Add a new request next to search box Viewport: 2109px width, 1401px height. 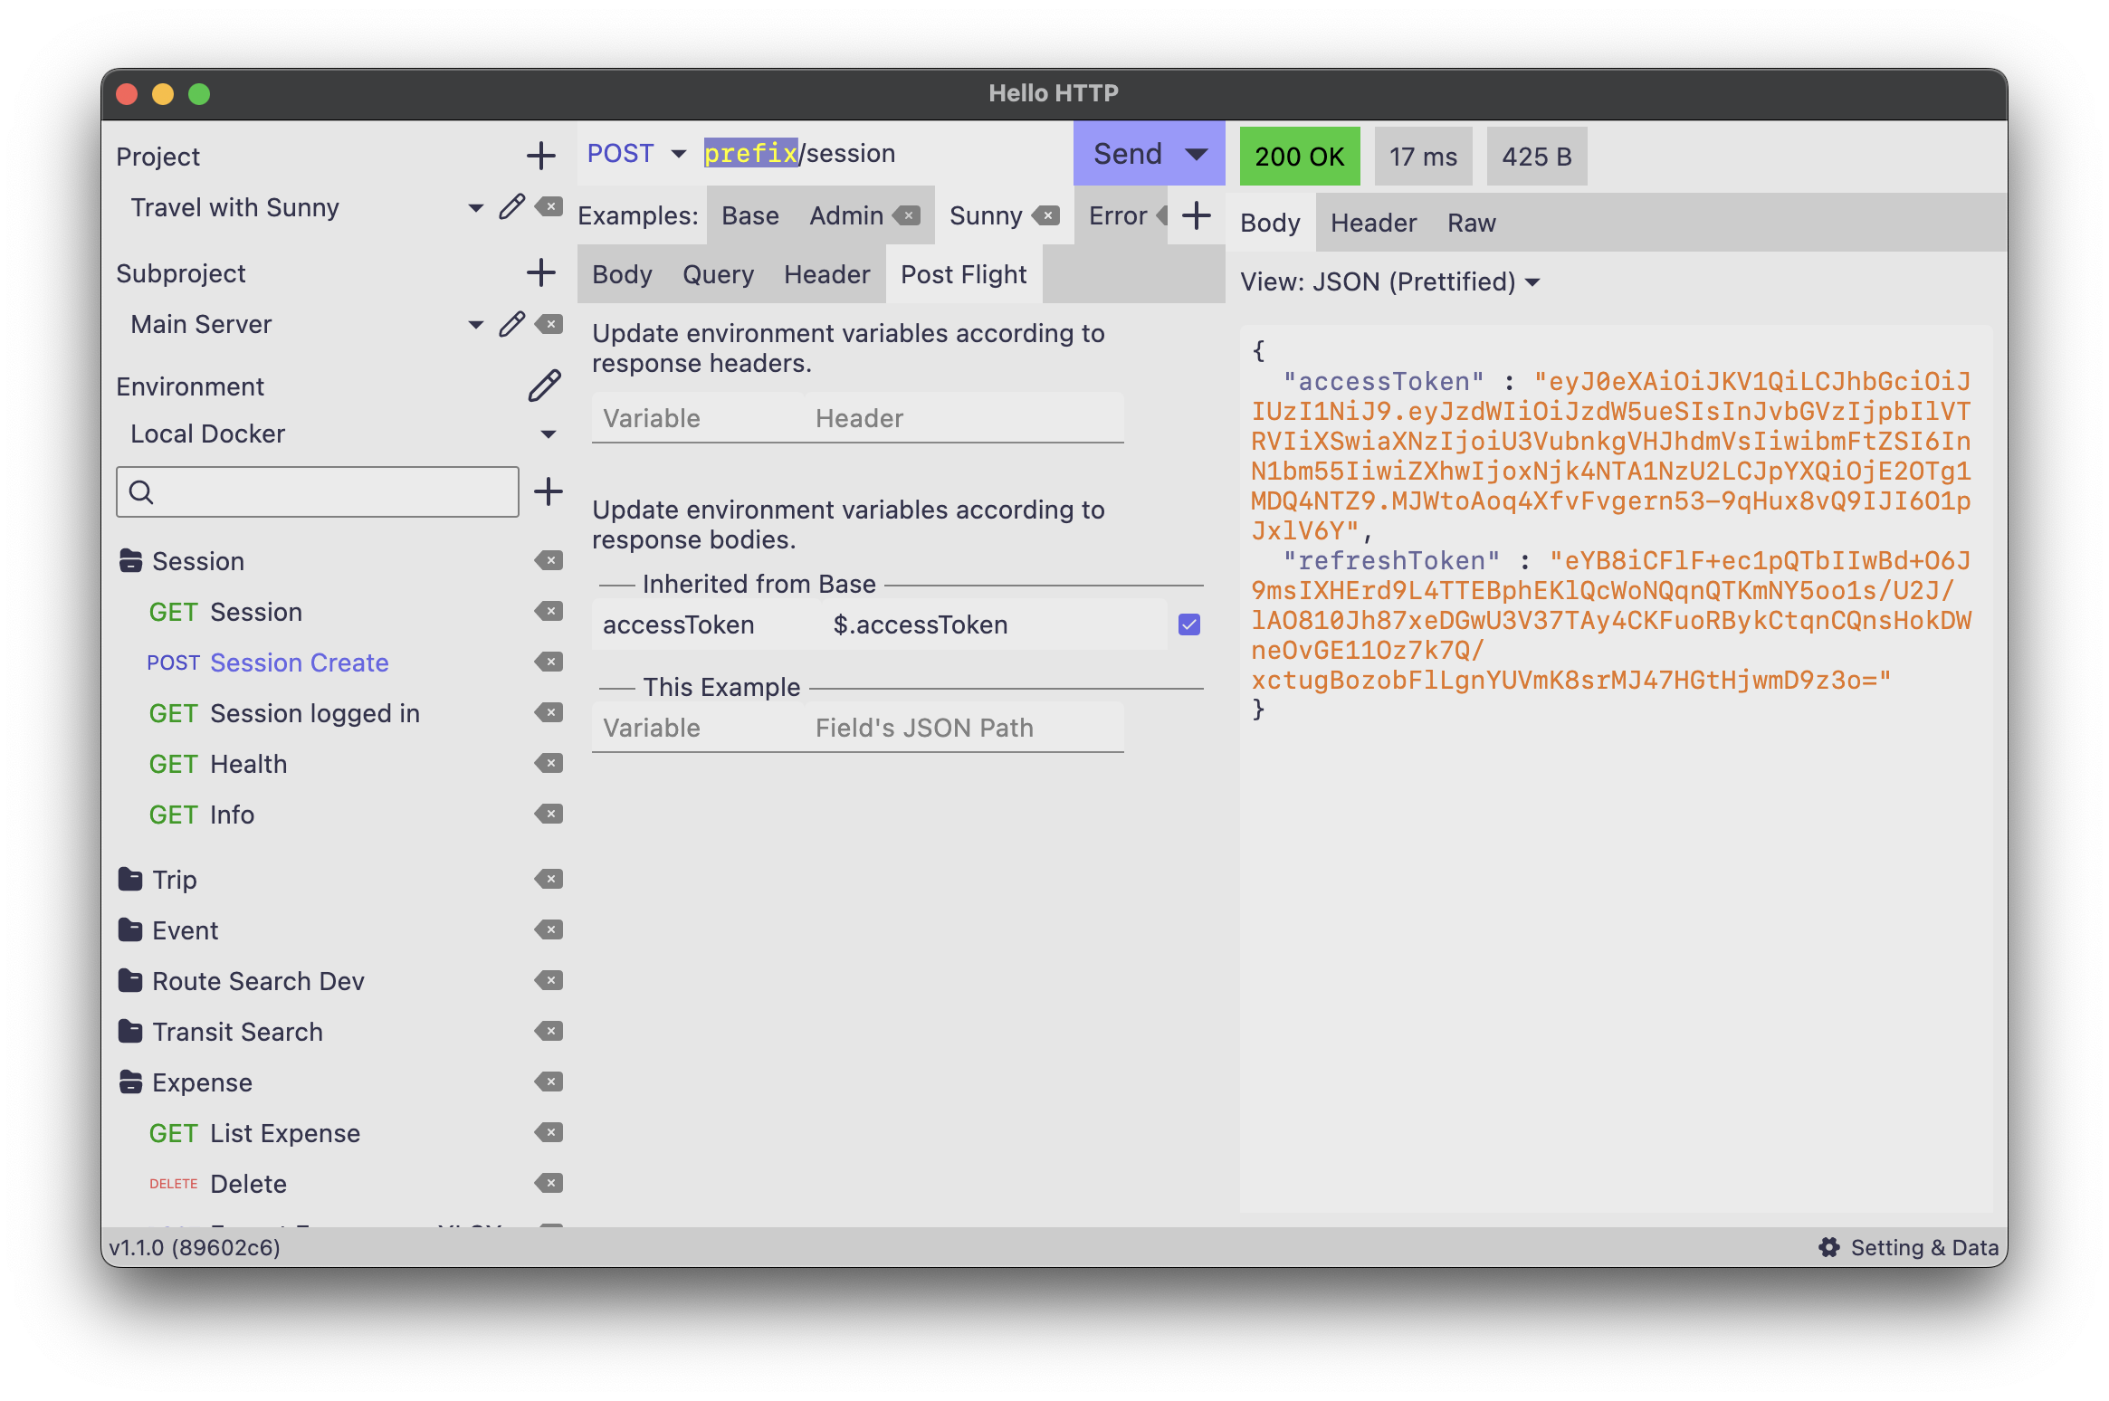(x=549, y=492)
